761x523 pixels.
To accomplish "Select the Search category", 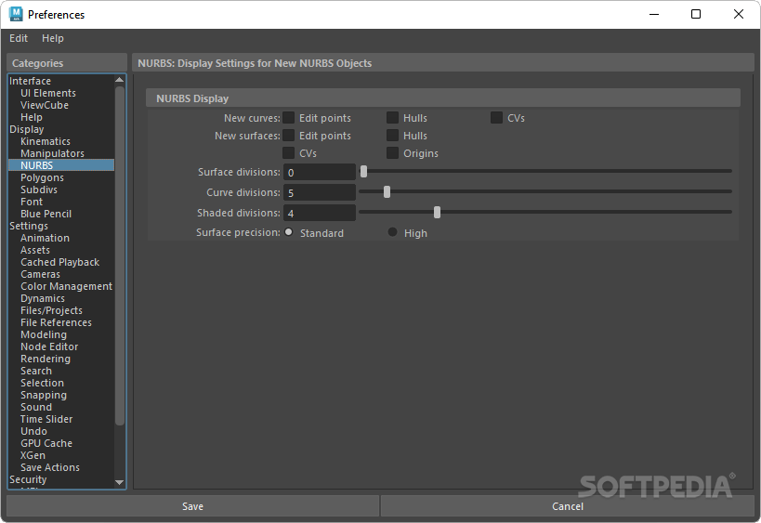I will tap(36, 372).
